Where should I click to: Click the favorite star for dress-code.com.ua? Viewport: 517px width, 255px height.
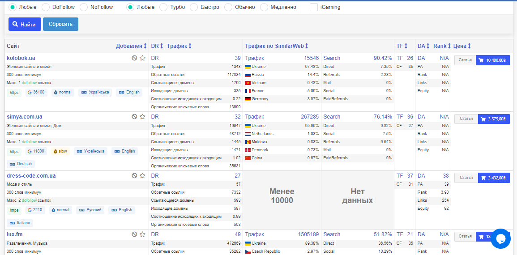[142, 176]
